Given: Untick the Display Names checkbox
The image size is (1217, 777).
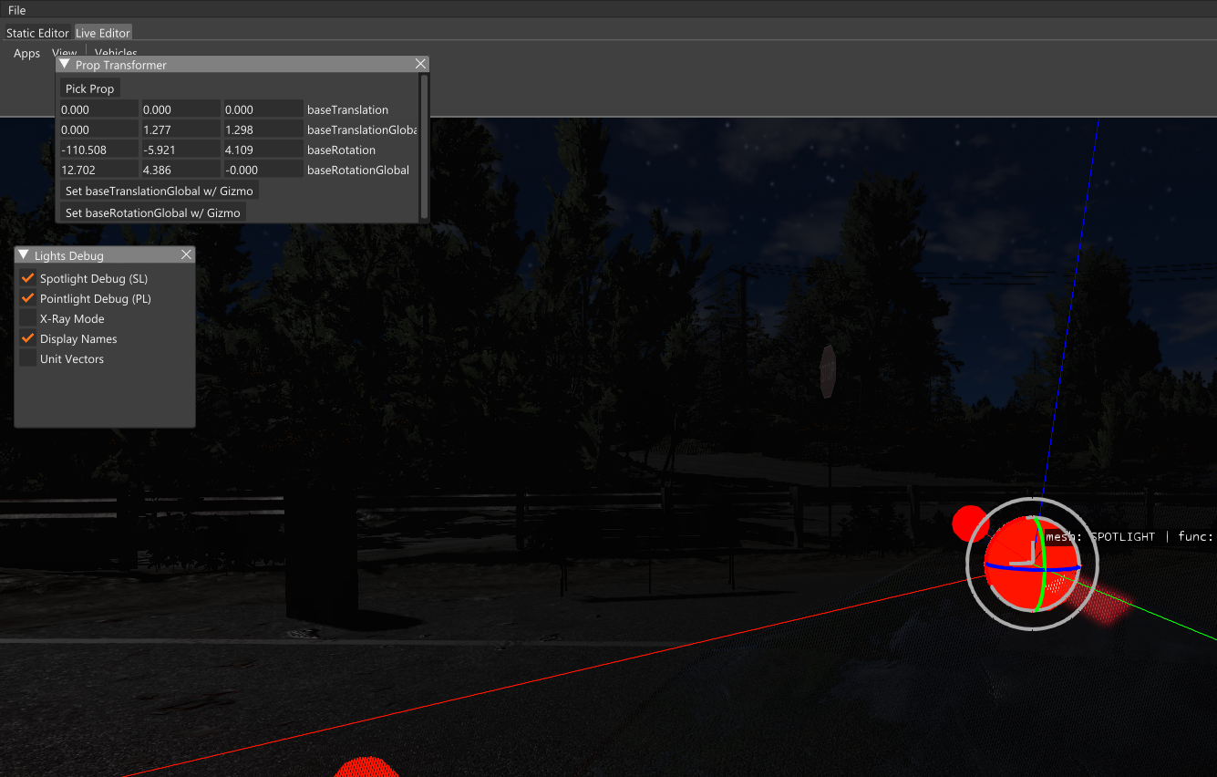Looking at the screenshot, I should [x=28, y=338].
